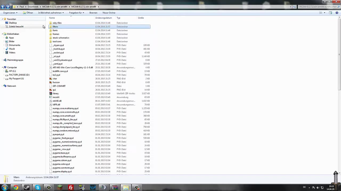Screen dimensions: 341x191
Task: Open FileZilla from the taskbar
Action: pos(71,188)
